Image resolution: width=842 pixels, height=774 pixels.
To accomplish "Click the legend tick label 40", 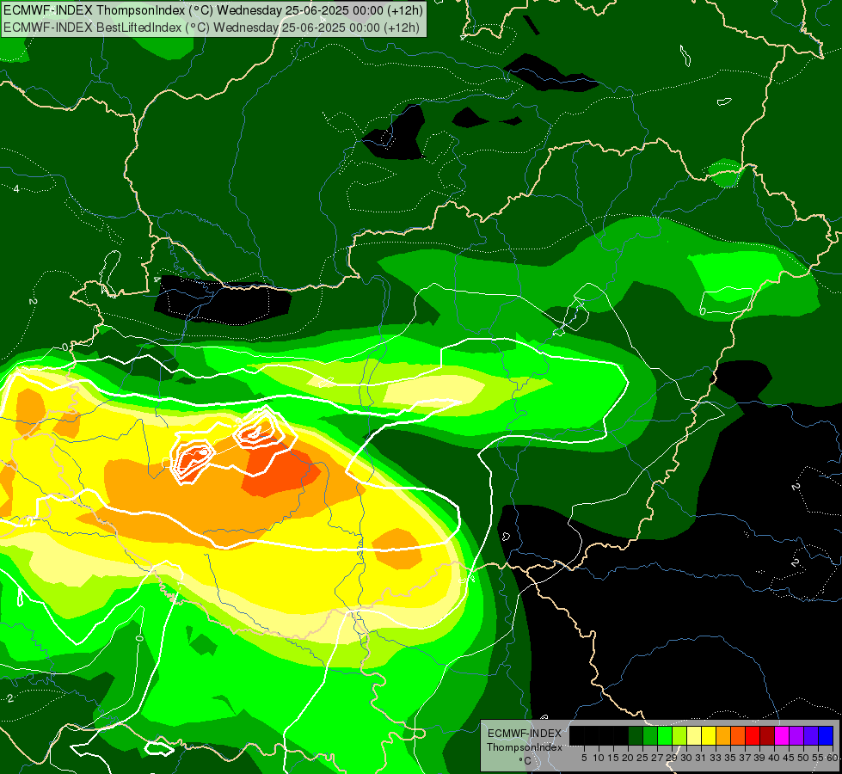I will pyautogui.click(x=774, y=758).
